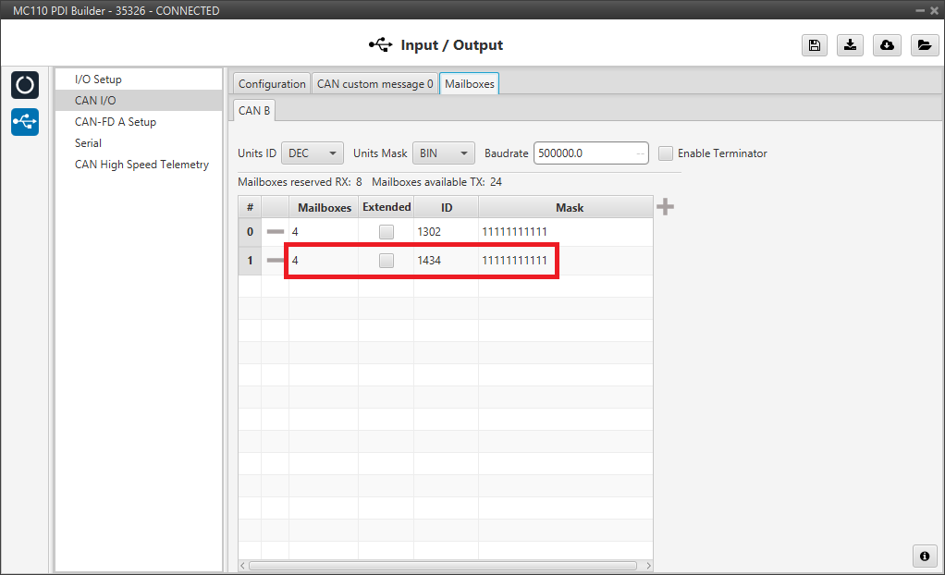
Task: Open the CAN custom message 0 tab
Action: click(x=374, y=84)
